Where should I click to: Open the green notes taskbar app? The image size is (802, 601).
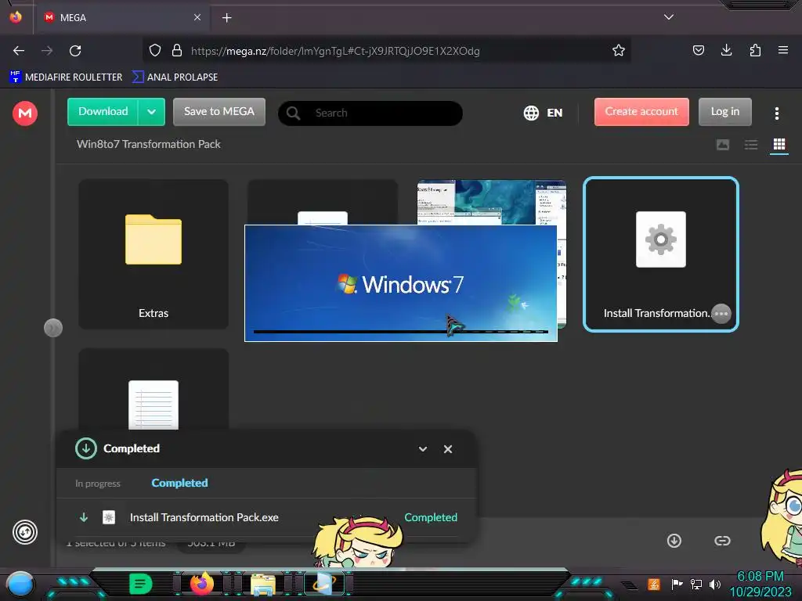pyautogui.click(x=141, y=584)
